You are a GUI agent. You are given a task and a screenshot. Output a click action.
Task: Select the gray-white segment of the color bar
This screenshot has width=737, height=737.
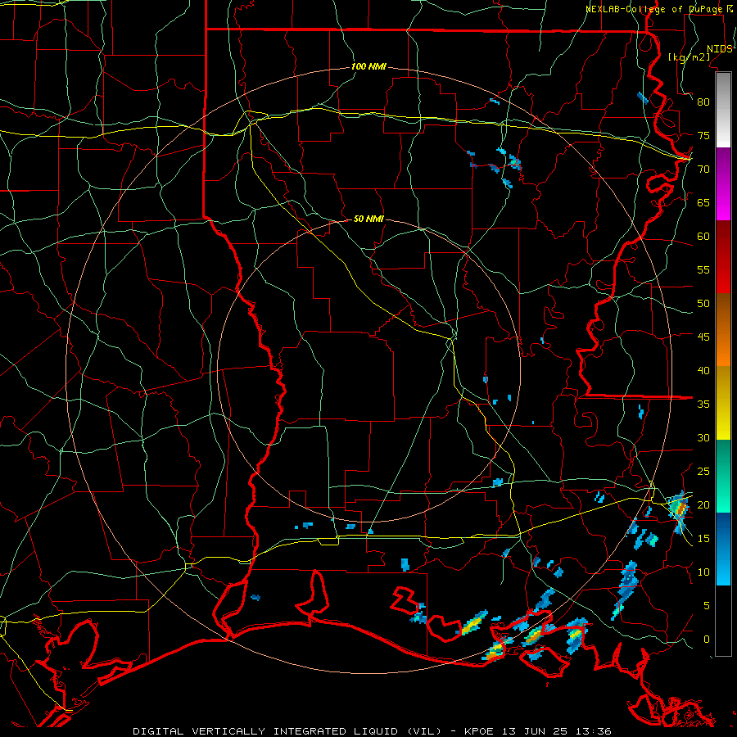(723, 111)
